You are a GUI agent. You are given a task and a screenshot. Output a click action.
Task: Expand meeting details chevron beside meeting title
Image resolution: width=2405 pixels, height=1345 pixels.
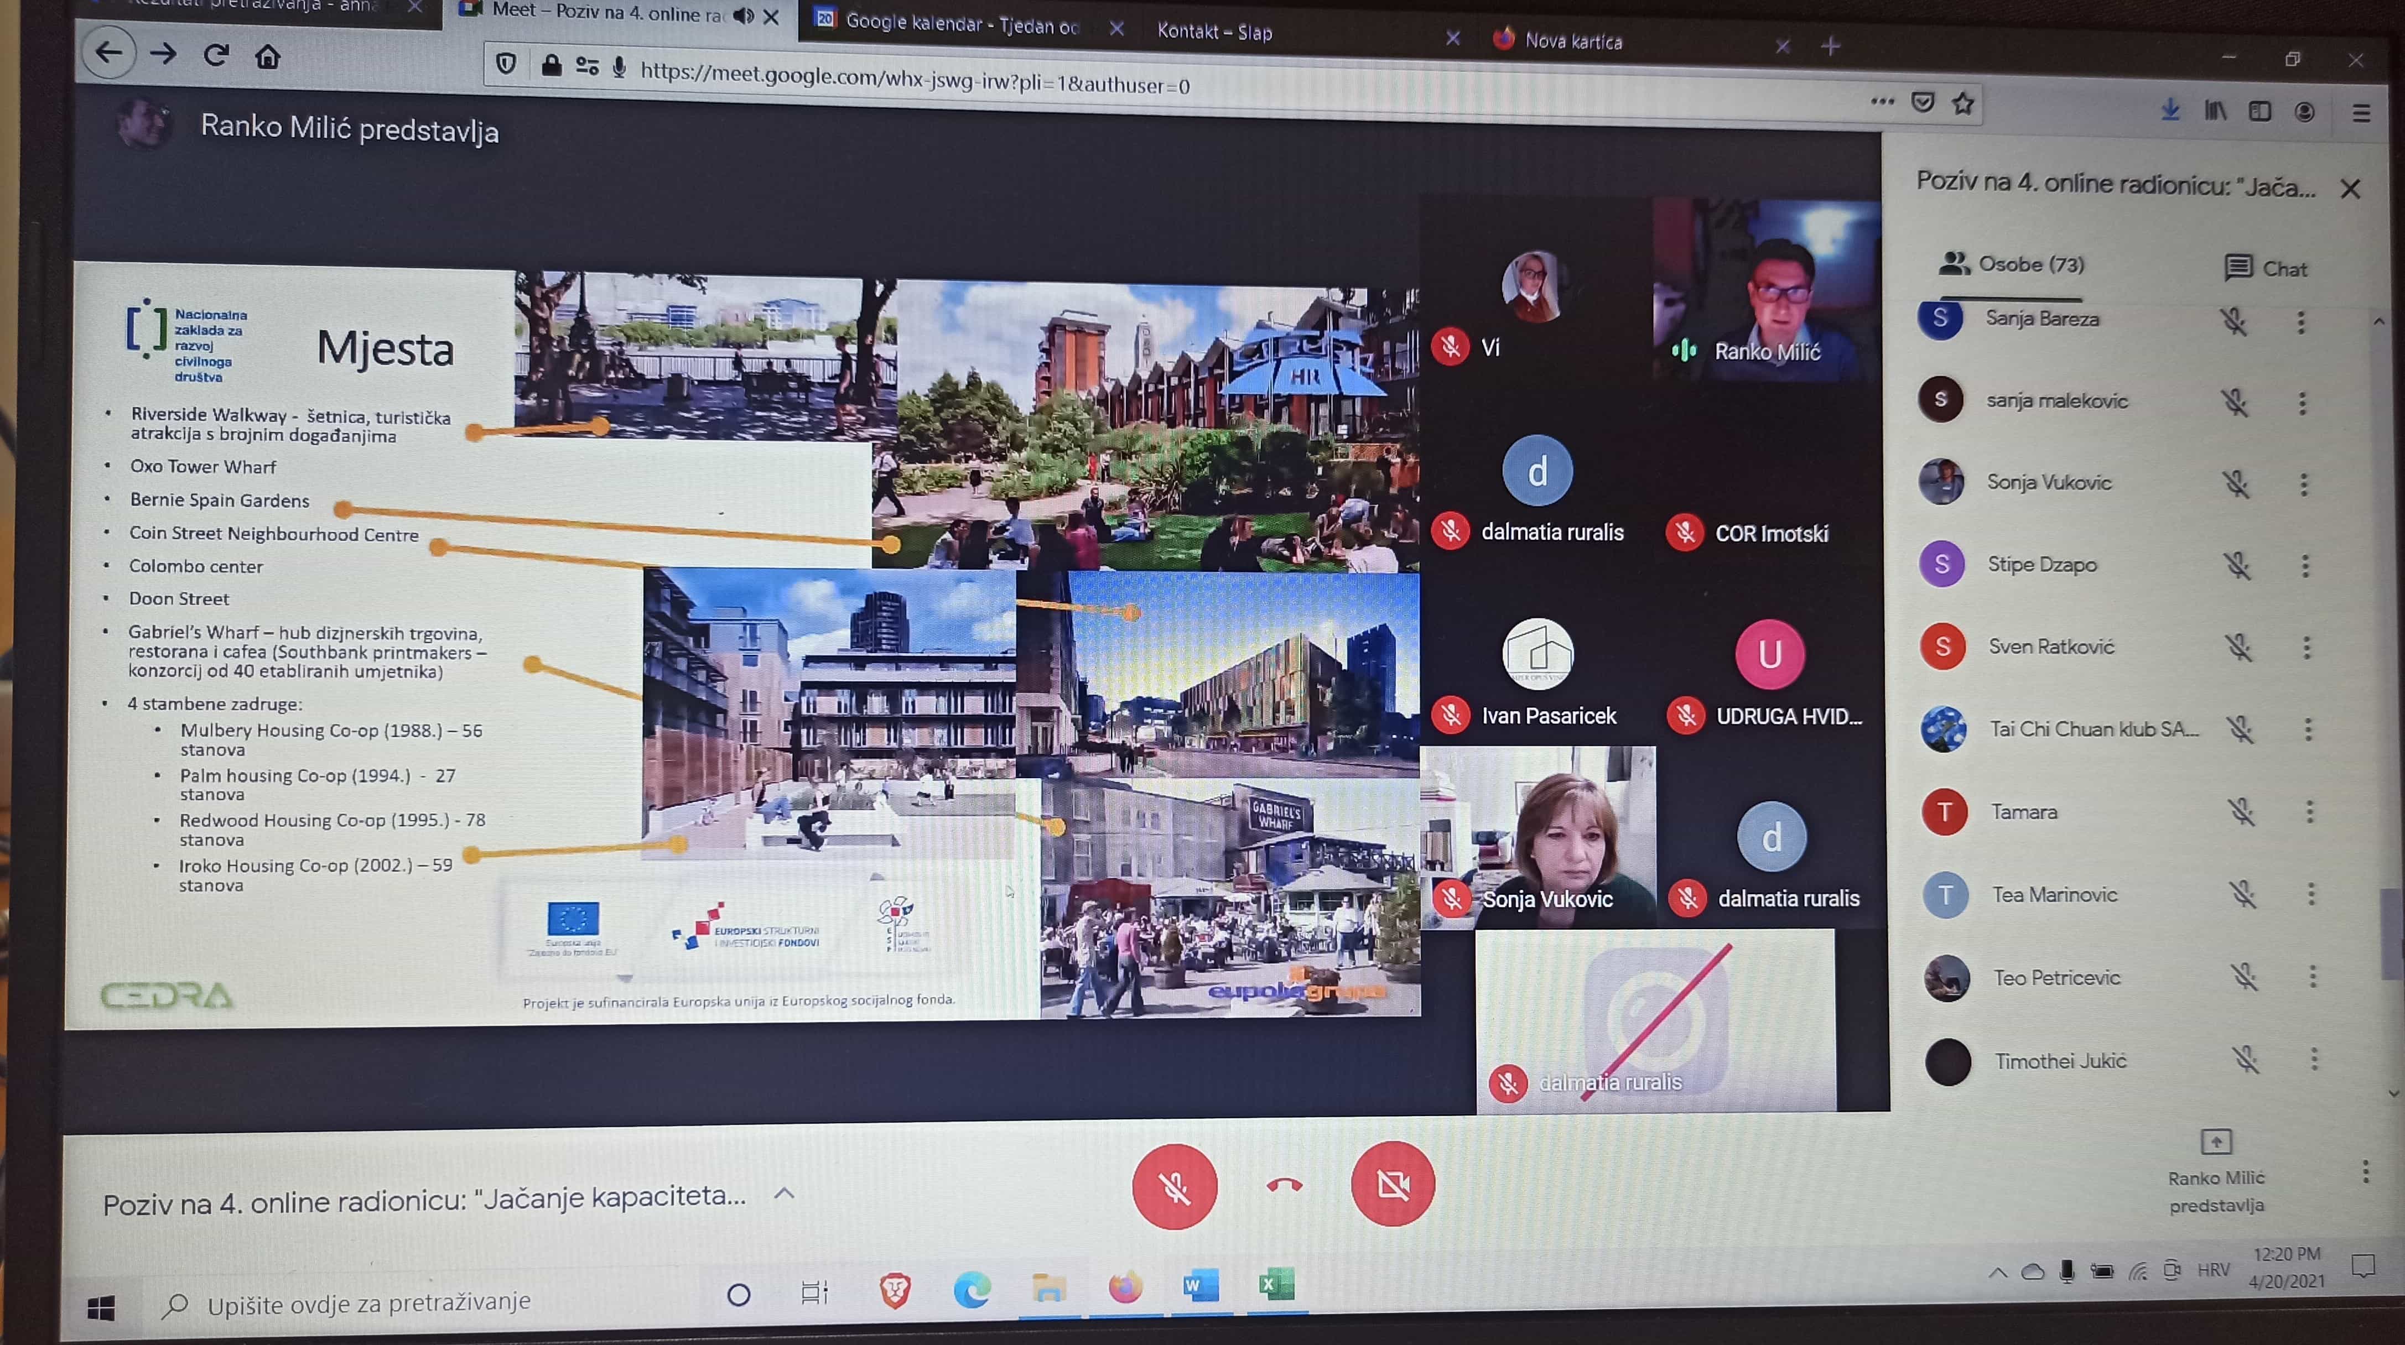tap(785, 1193)
